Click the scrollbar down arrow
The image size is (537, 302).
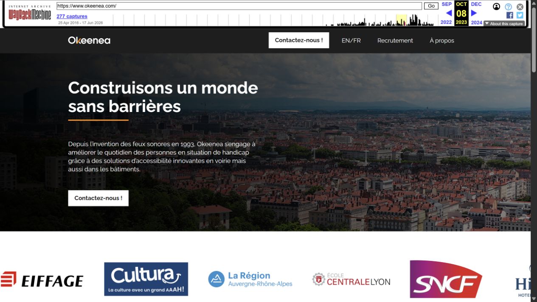tap(534, 299)
